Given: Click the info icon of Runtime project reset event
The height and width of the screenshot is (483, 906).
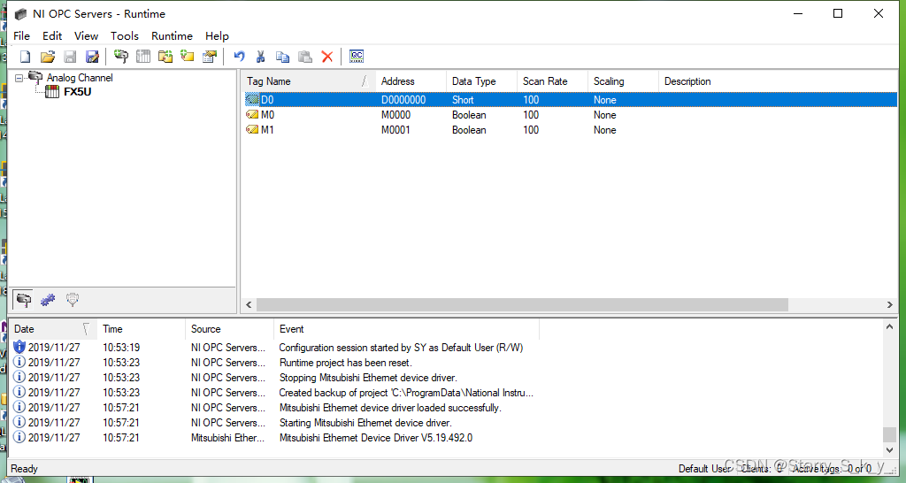Looking at the screenshot, I should [19, 363].
